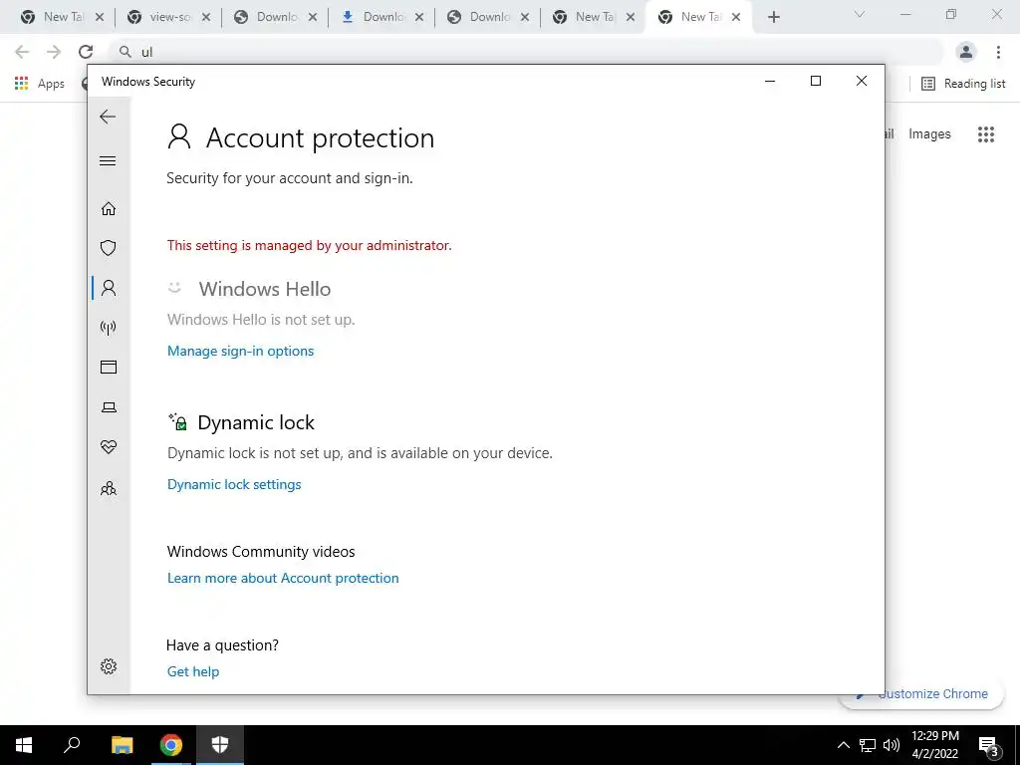Open Virus & threat protection shield icon
The image size is (1020, 765).
pos(109,248)
